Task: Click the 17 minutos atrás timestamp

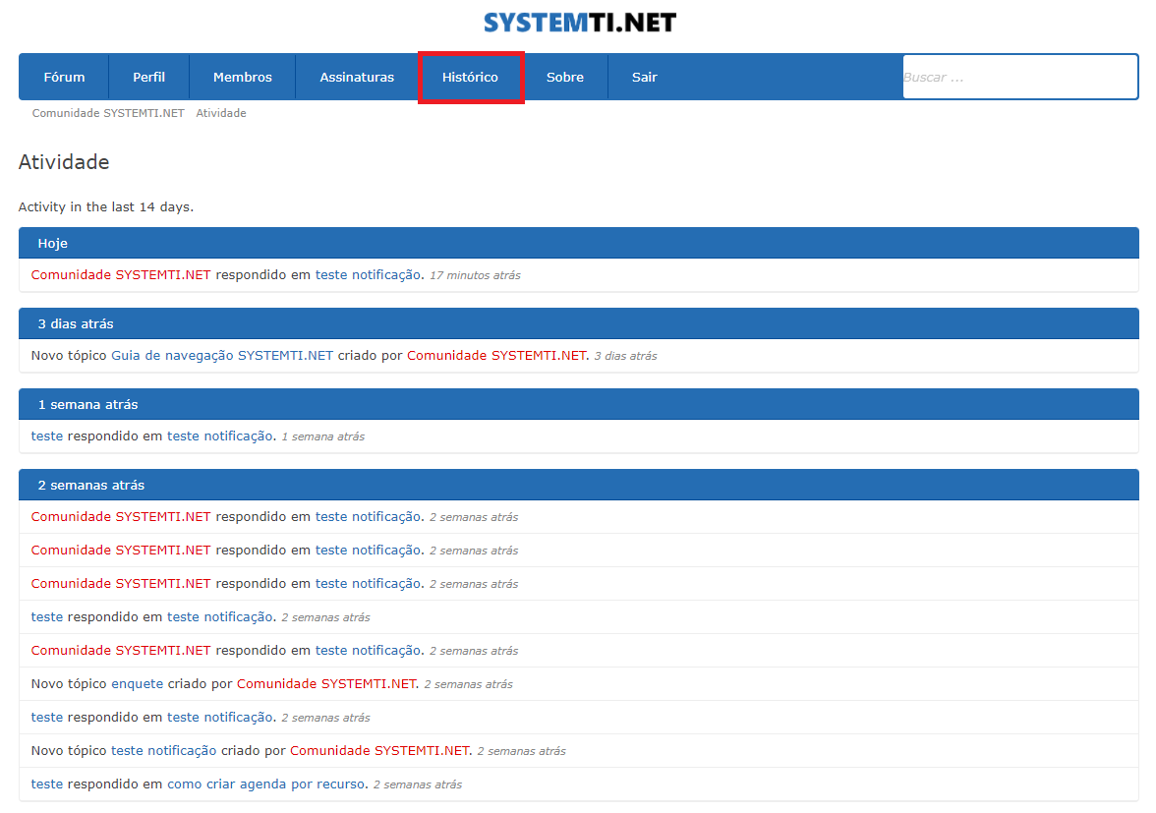Action: 476,275
